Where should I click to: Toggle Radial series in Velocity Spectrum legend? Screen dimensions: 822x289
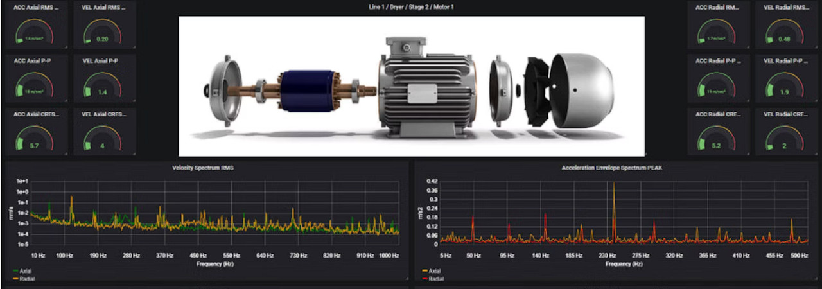tap(27, 279)
